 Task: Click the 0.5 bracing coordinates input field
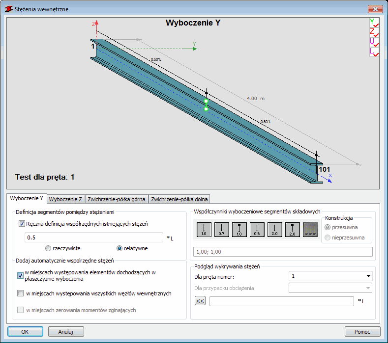tap(94, 237)
